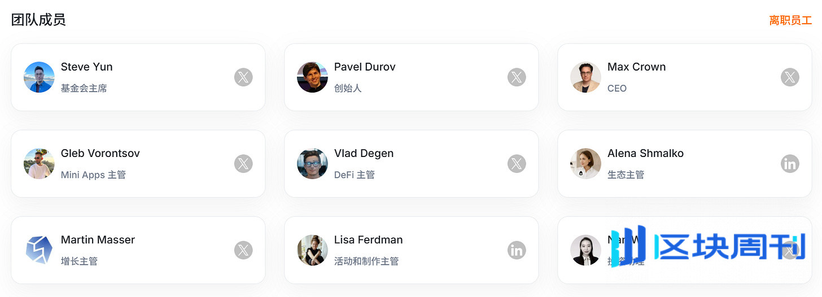Click Lisa Ferdman's avatar photo

tap(312, 250)
